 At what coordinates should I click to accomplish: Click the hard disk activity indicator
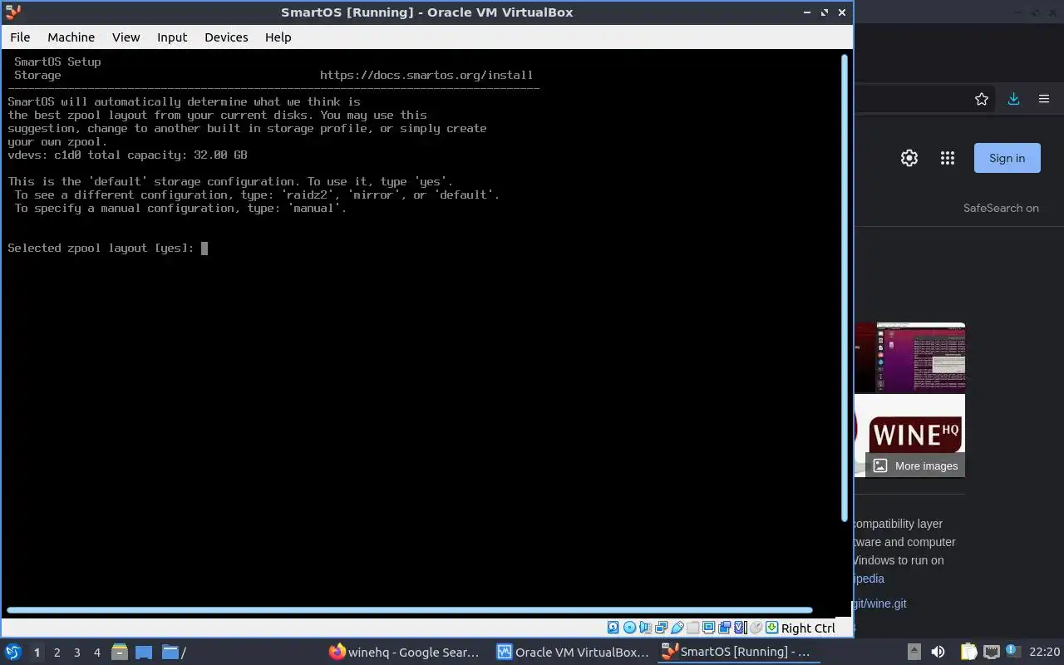click(613, 628)
